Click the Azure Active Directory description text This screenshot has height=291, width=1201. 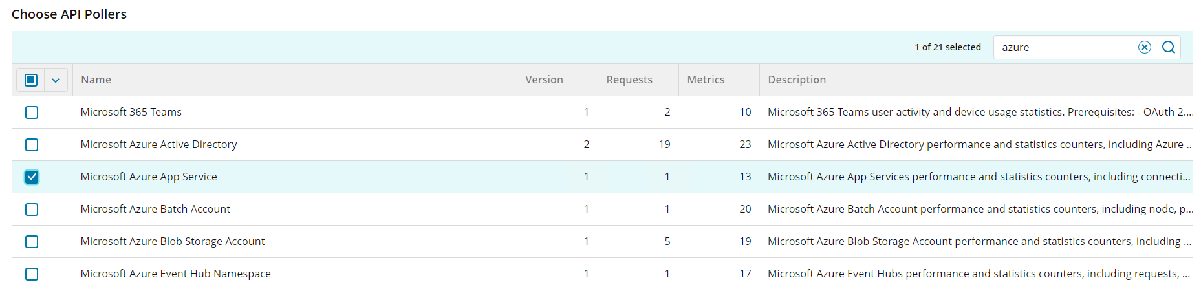[x=980, y=144]
